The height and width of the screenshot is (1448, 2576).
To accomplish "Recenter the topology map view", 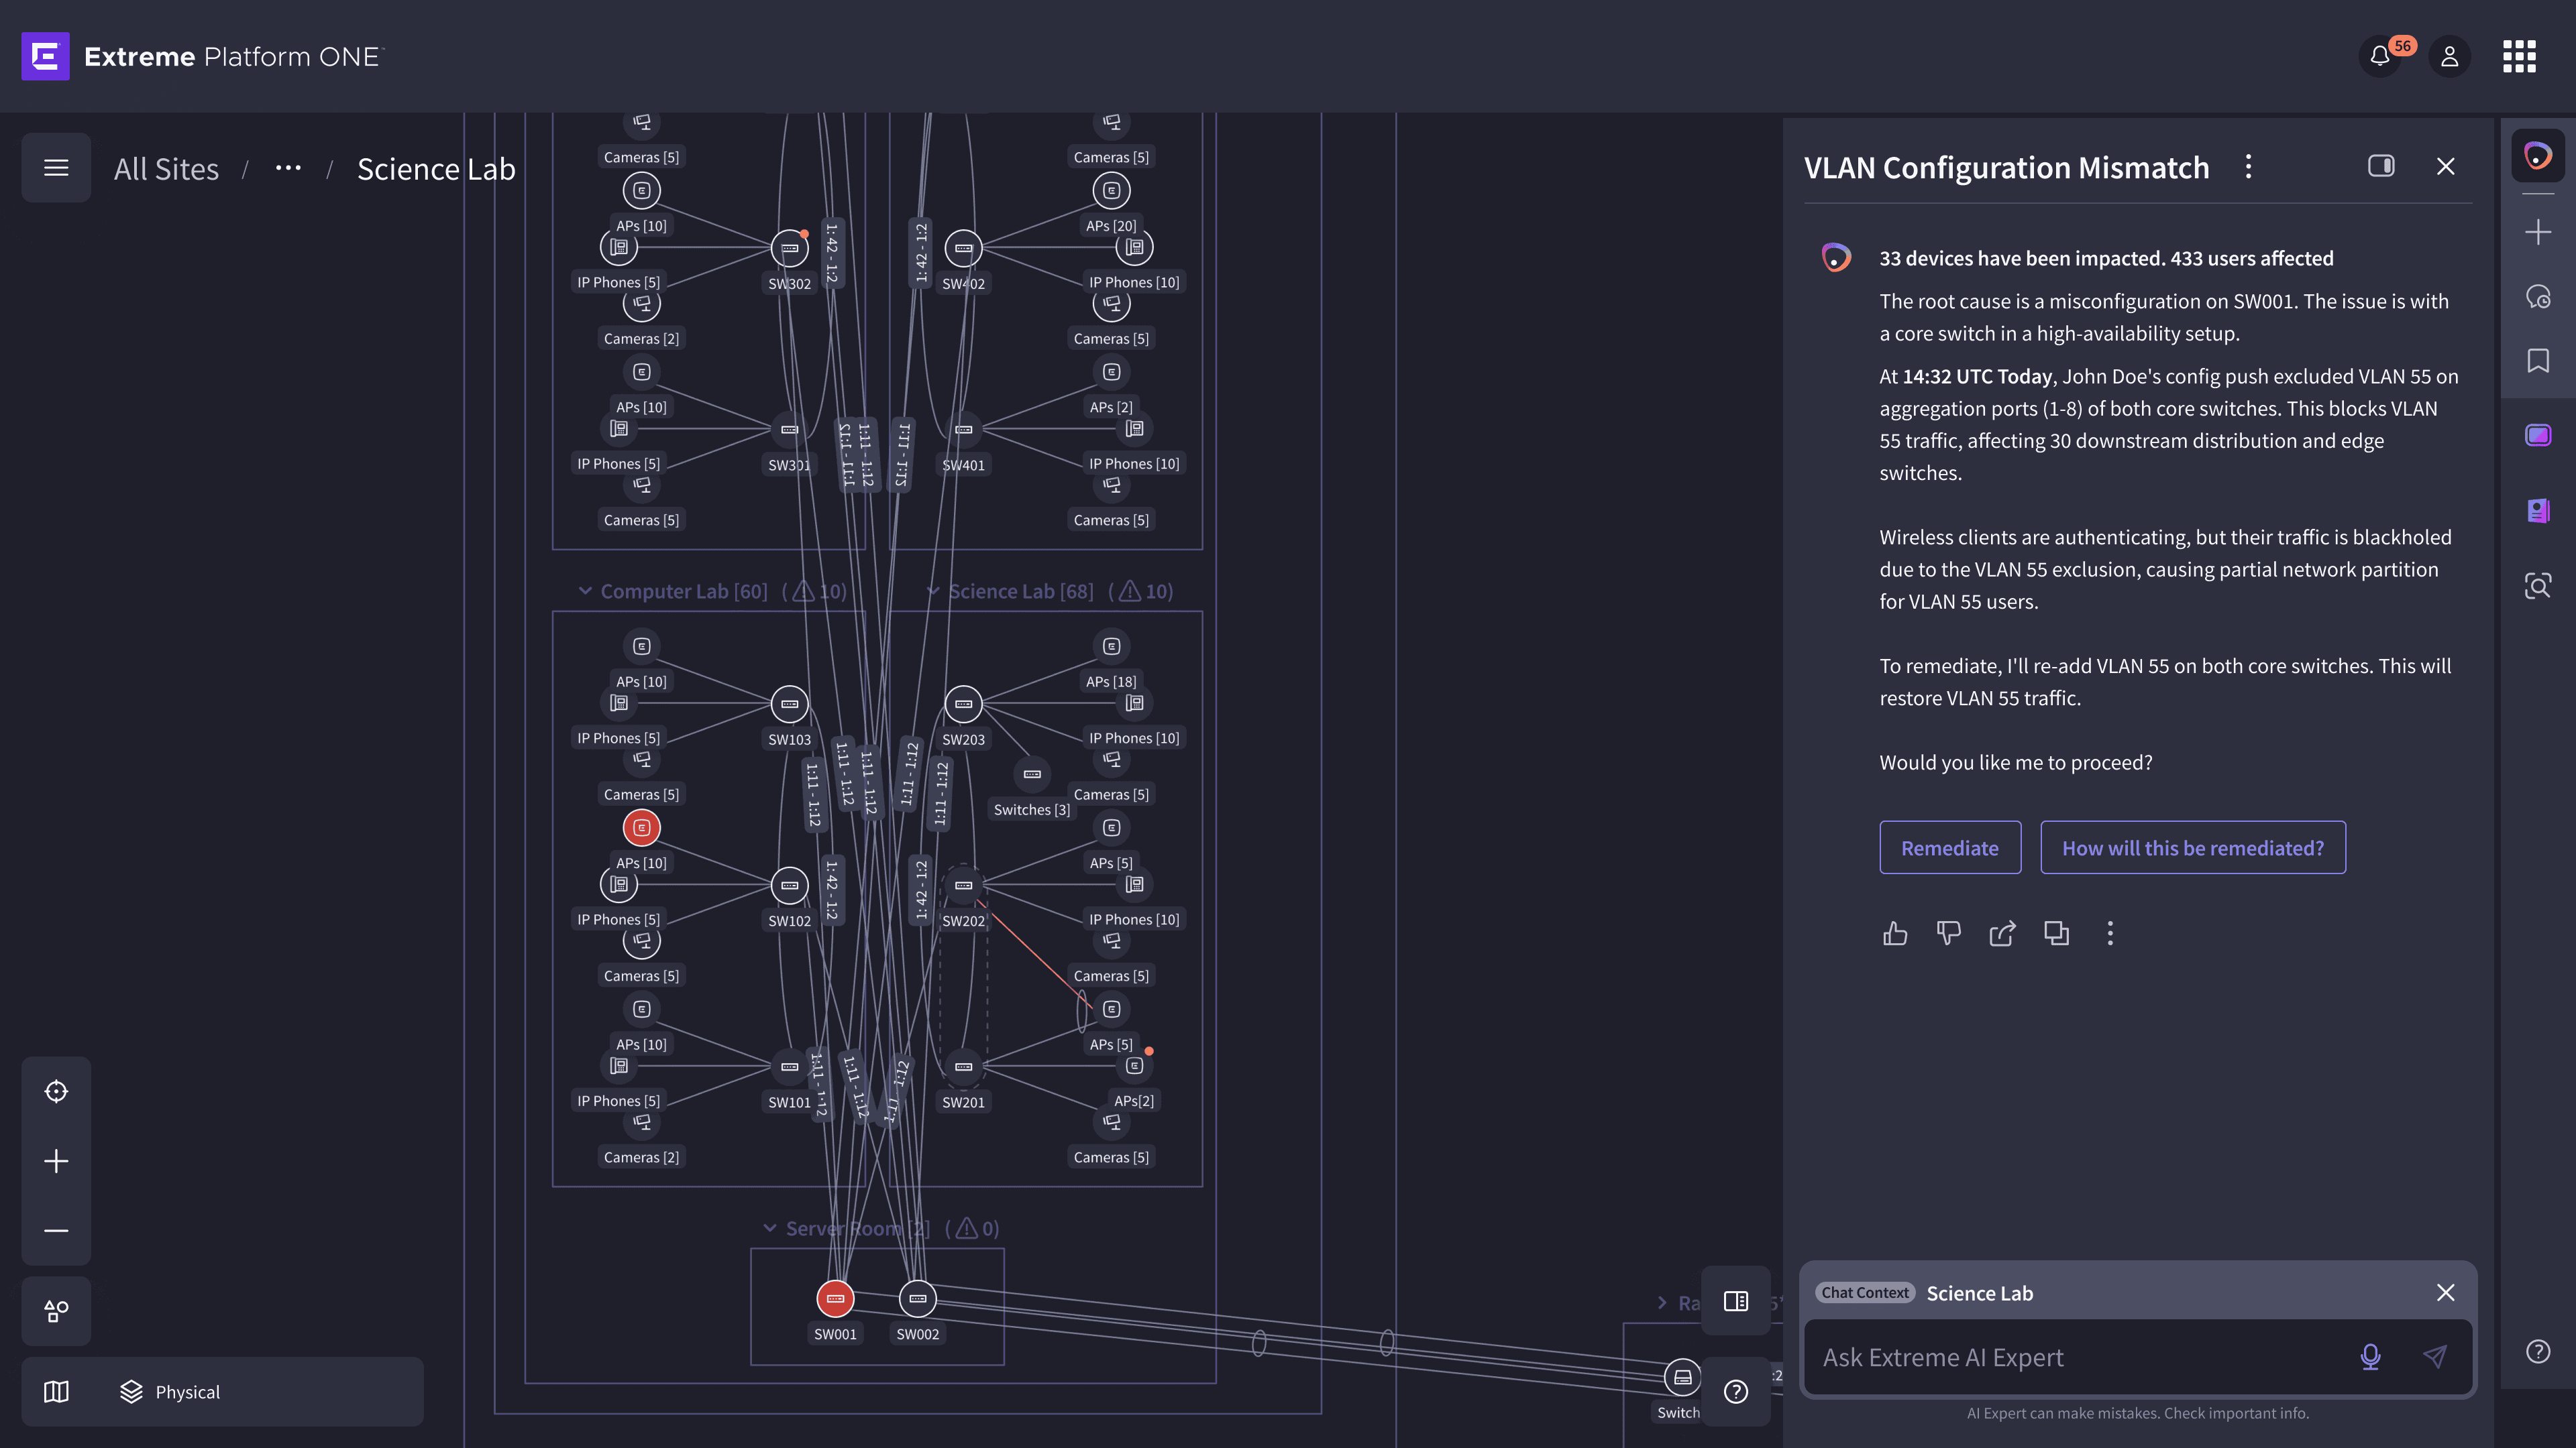I will (x=56, y=1091).
